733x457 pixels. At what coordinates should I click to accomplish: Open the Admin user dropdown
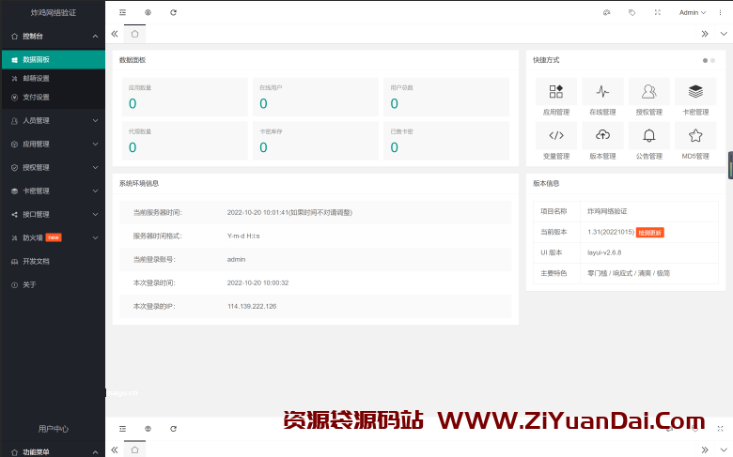pos(693,12)
